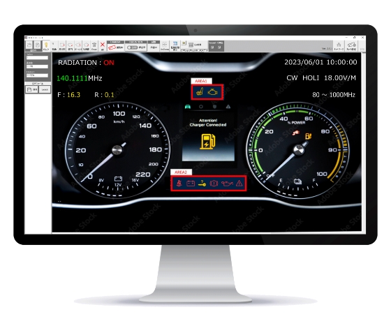
Task: Click the red camera button under CAMERA
Action: click(x=112, y=47)
